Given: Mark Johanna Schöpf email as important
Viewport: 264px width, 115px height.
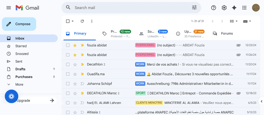Looking at the screenshot, I should click(x=82, y=84).
